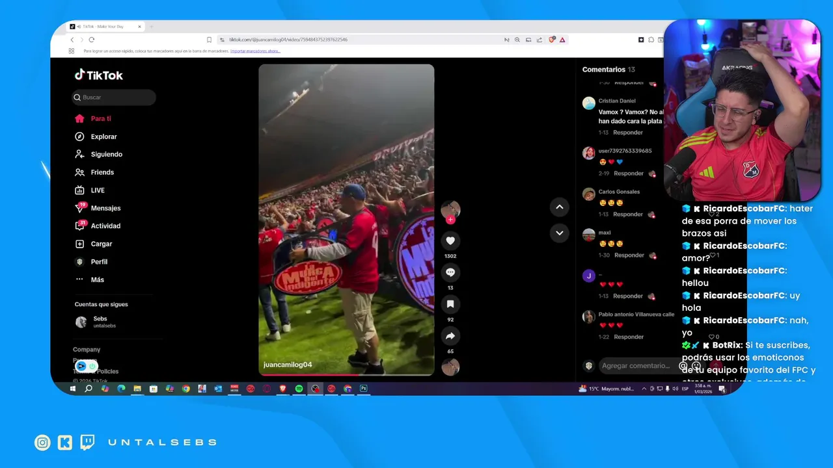The width and height of the screenshot is (833, 468).
Task: Reply to Pablo antonio Villanueva's comment
Action: pos(629,337)
